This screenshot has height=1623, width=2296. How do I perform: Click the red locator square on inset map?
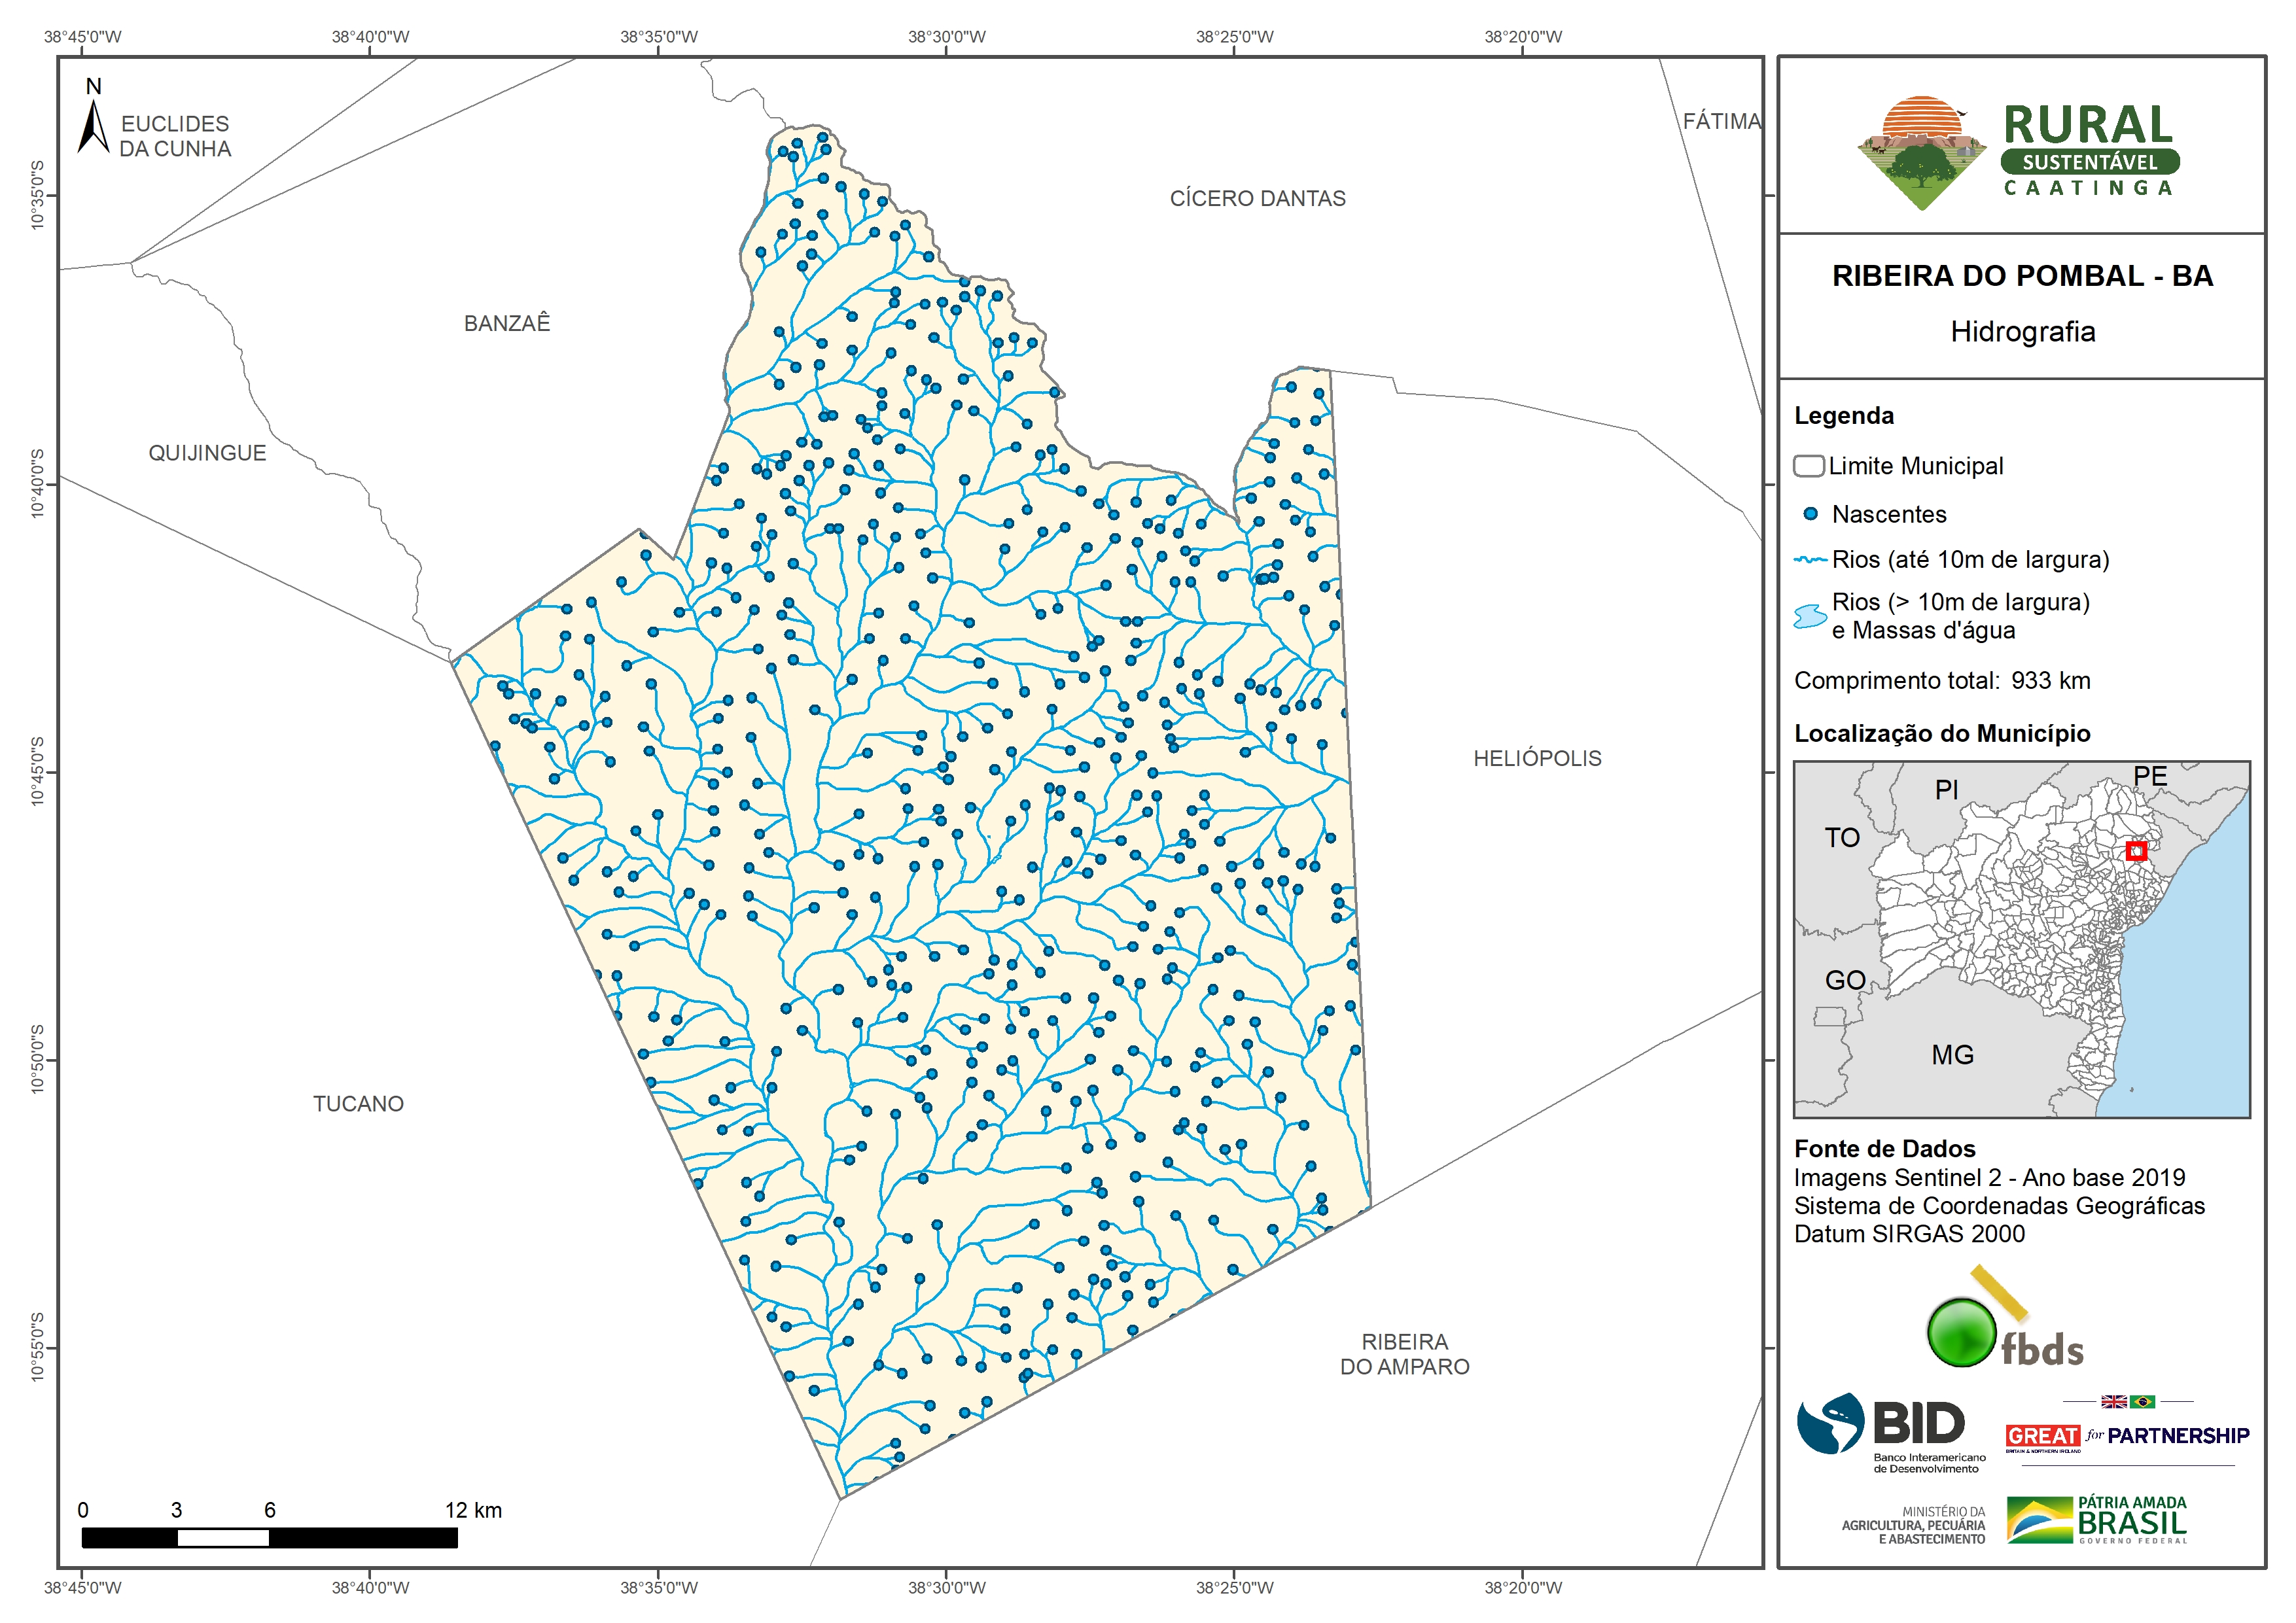[x=2136, y=850]
